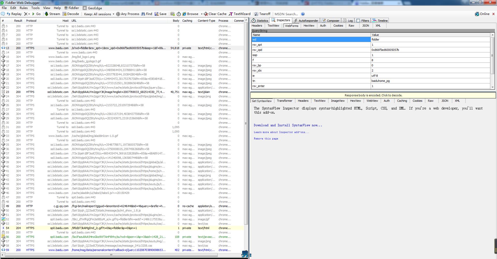The image size is (497, 259).
Task: Open help with the blue question mark icon
Action: click(x=303, y=14)
